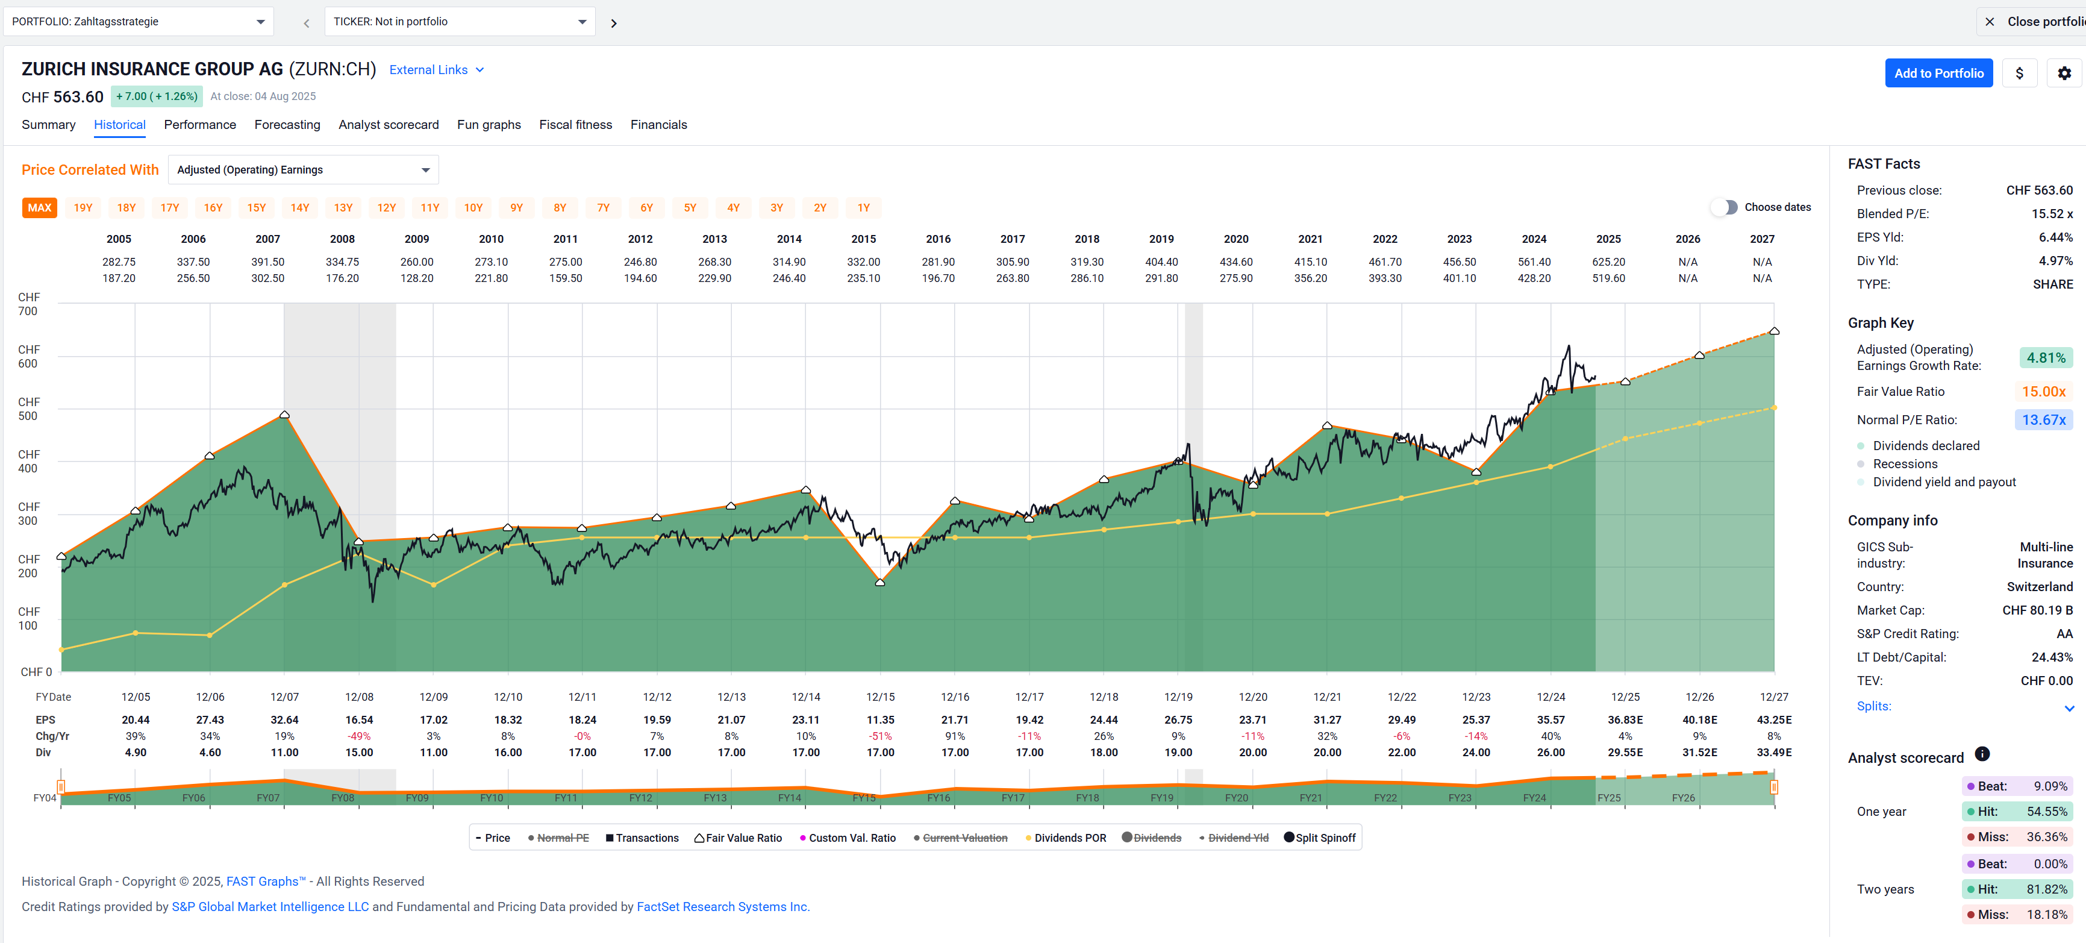Click the Close portfolio X icon
The width and height of the screenshot is (2086, 943).
[1990, 22]
